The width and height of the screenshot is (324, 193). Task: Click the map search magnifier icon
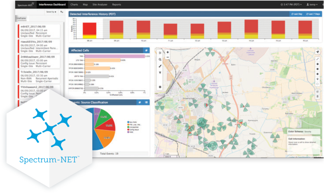point(160,59)
